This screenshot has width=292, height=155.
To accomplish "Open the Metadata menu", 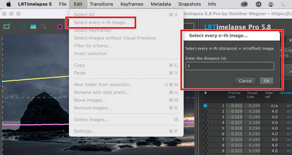I will 161,4.
